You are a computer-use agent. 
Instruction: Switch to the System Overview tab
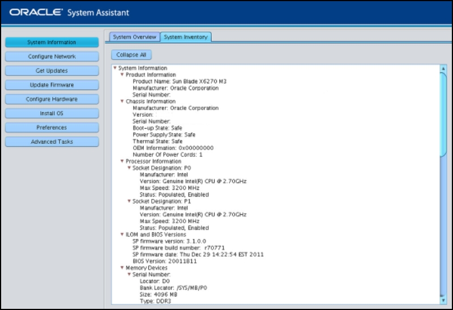pyautogui.click(x=134, y=37)
